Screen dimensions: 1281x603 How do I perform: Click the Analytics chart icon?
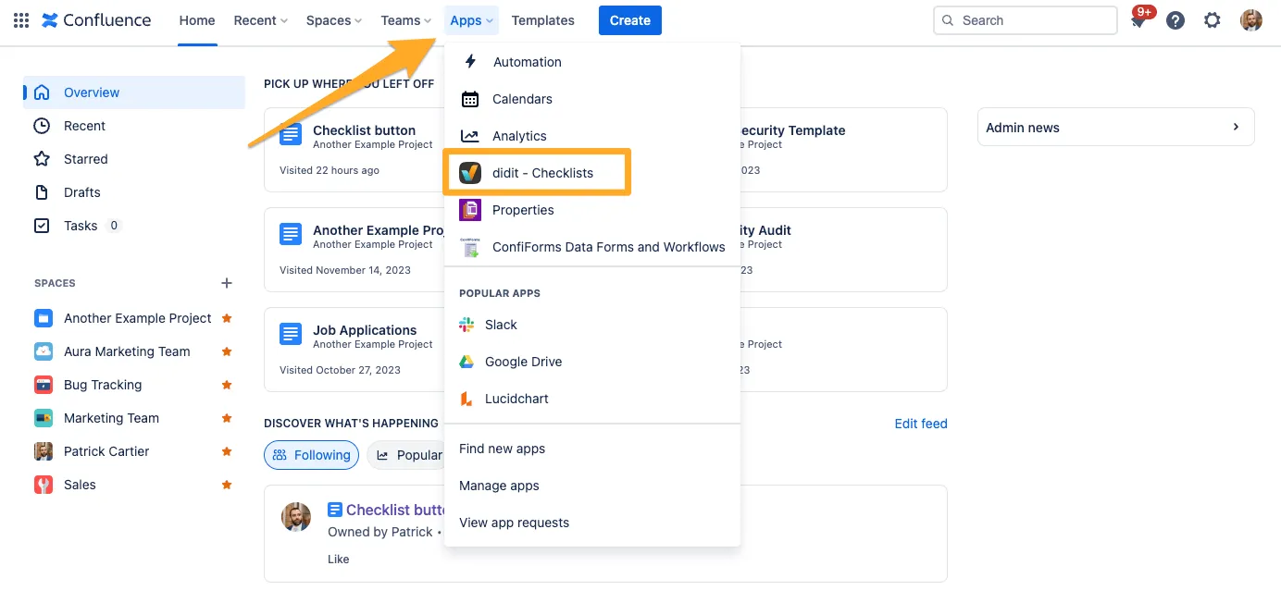click(470, 136)
